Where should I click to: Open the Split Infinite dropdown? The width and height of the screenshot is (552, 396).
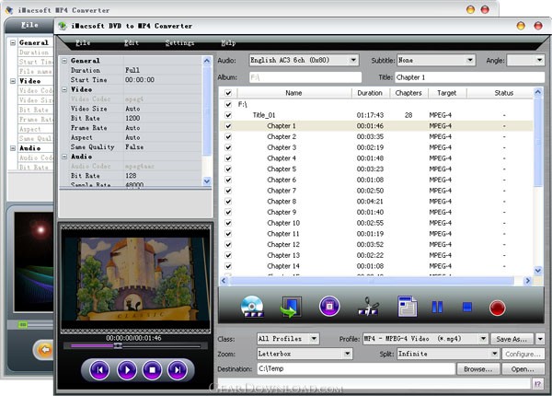tap(494, 354)
